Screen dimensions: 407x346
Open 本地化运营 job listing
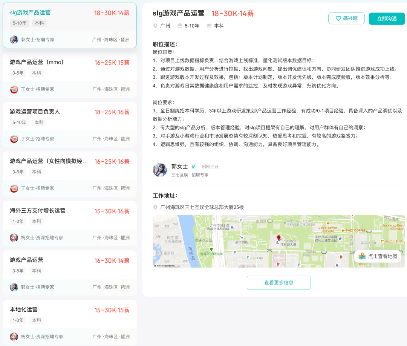pyautogui.click(x=70, y=323)
